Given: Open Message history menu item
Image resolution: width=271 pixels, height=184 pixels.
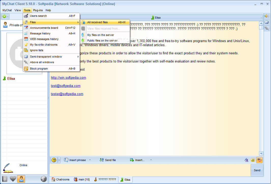Looking at the screenshot, I should coord(51,33).
